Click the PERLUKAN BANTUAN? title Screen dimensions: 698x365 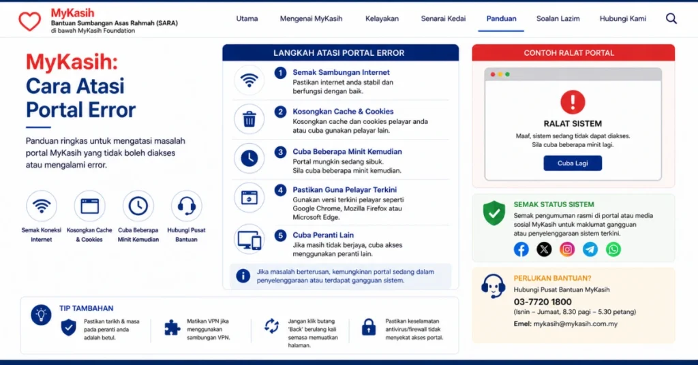pyautogui.click(x=552, y=279)
